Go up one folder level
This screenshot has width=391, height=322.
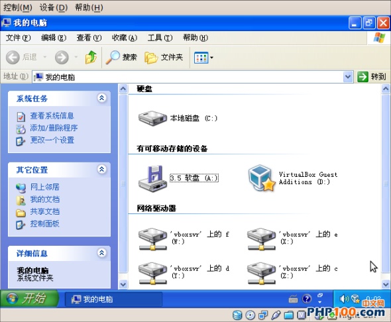91,58
